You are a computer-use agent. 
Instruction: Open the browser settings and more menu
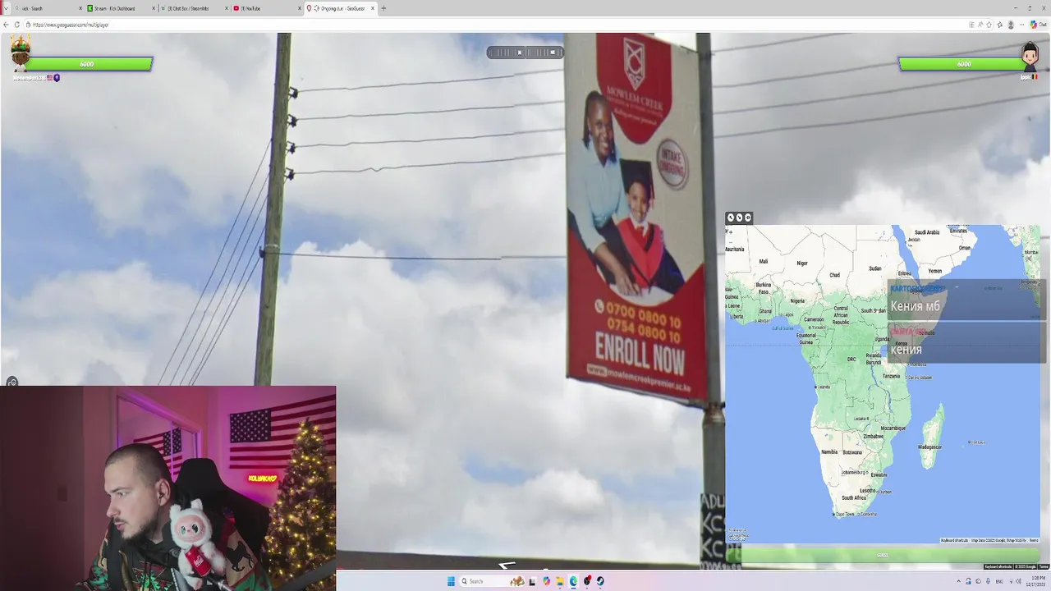1021,25
